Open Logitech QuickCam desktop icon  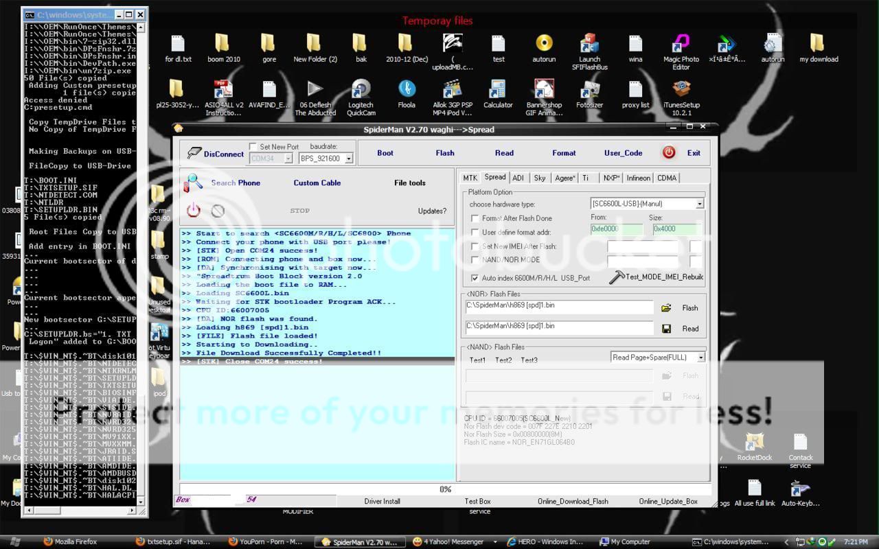pos(361,90)
